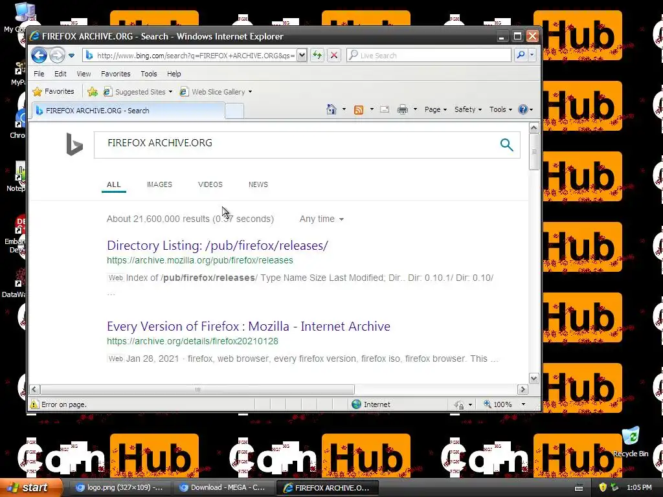Screen dimensions: 663x497
Task: Click Add to Favorites Bar icon
Action: 93,92
